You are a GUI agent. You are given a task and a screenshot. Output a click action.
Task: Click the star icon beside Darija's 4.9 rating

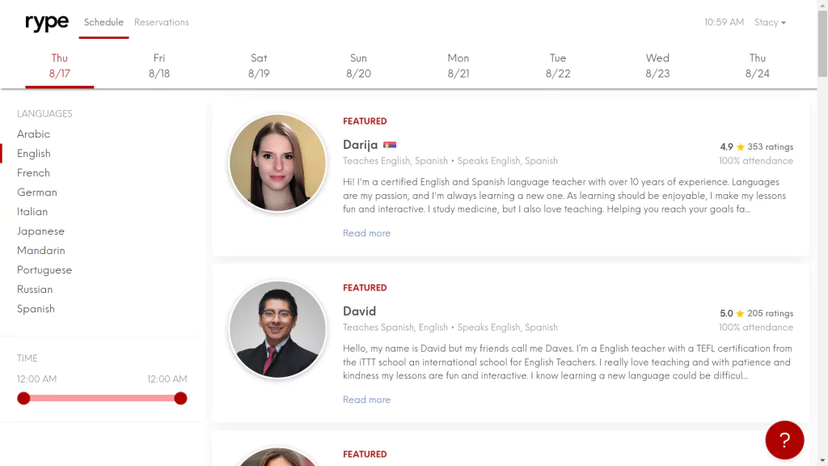[x=741, y=147]
